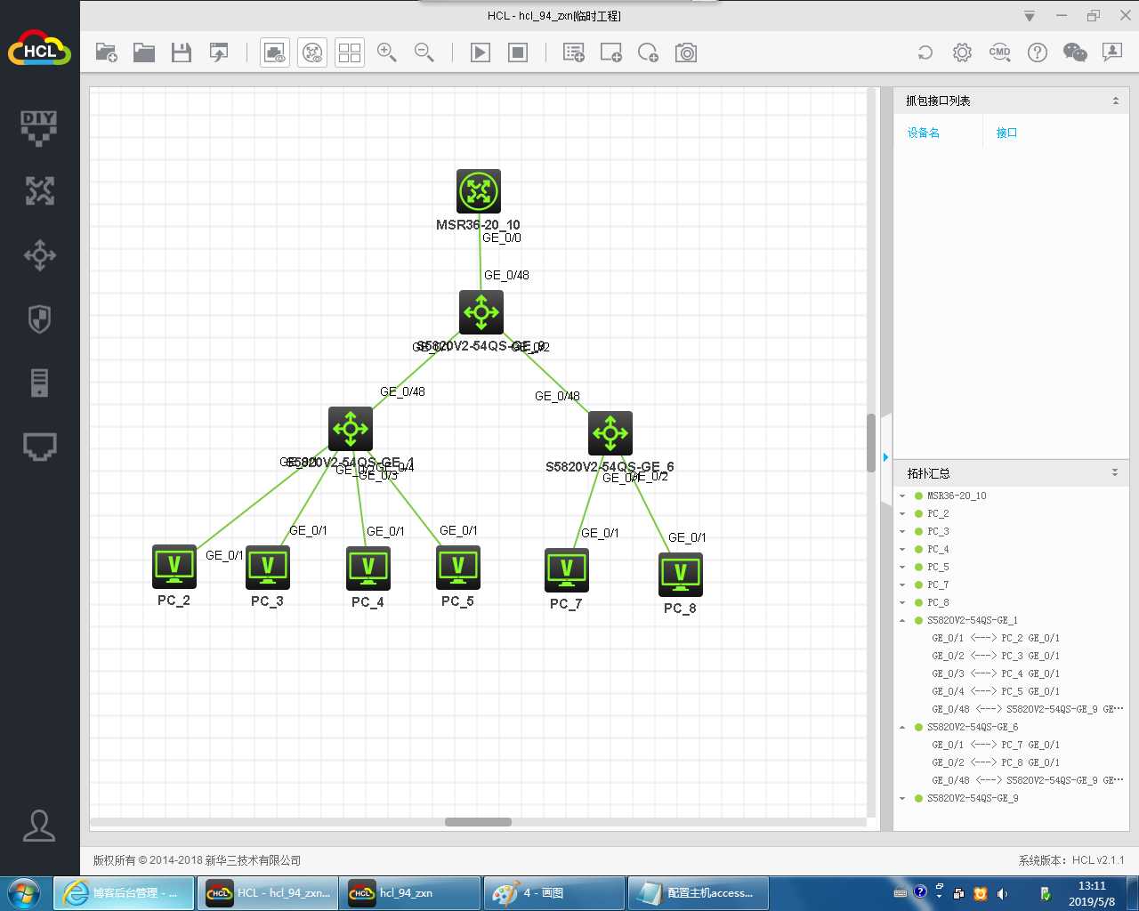Switch to hcl_94_zxn taskbar window

tap(412, 893)
